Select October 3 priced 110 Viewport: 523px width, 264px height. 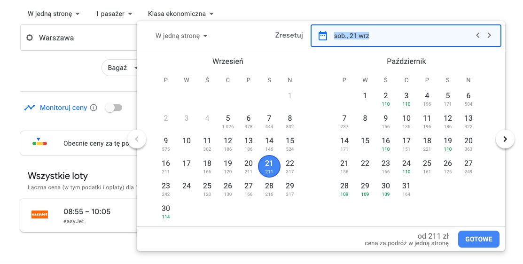[x=406, y=99]
